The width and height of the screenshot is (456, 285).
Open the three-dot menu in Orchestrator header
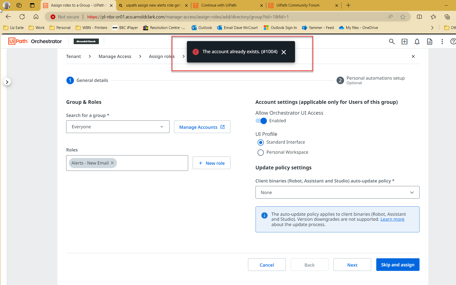[442, 41]
